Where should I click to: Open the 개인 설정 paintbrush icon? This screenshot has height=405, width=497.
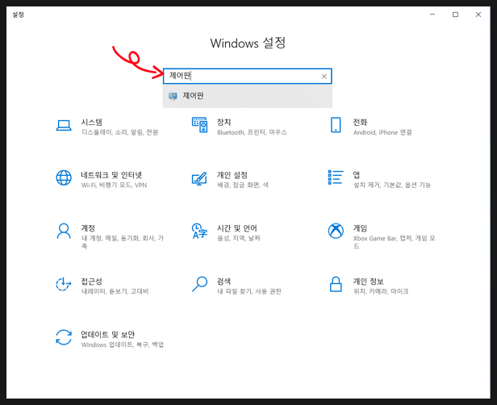[x=200, y=178]
